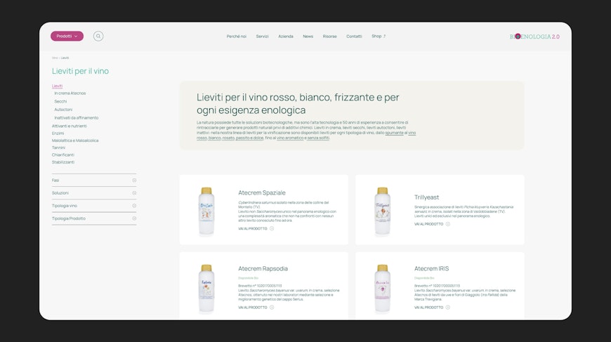The image size is (611, 342).
Task: Open the Servizi menu item
Action: click(x=262, y=37)
